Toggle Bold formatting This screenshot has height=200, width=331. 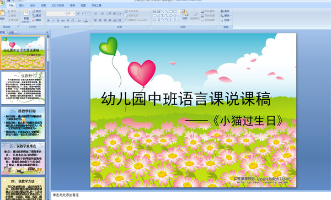[49, 20]
